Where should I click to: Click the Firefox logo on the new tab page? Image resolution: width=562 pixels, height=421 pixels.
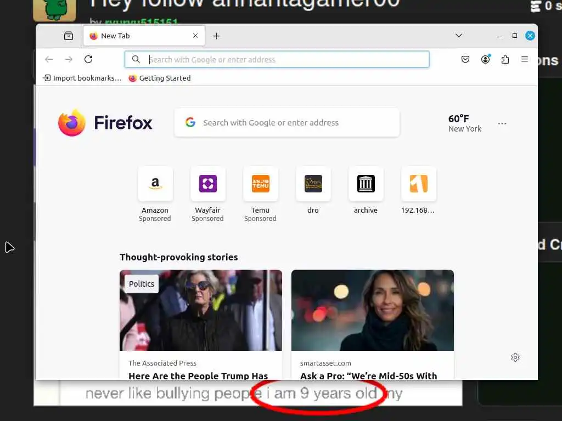(x=105, y=123)
